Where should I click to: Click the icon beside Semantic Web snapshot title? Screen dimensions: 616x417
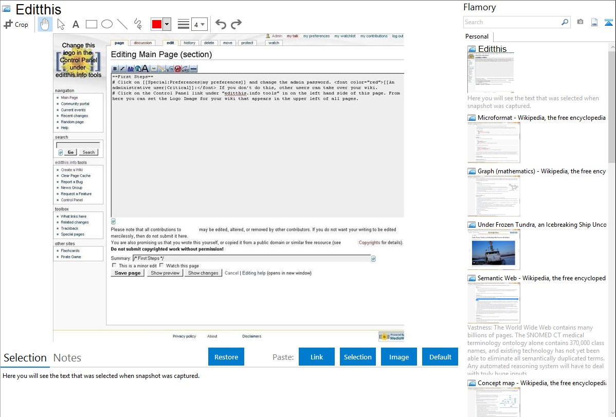pos(472,278)
